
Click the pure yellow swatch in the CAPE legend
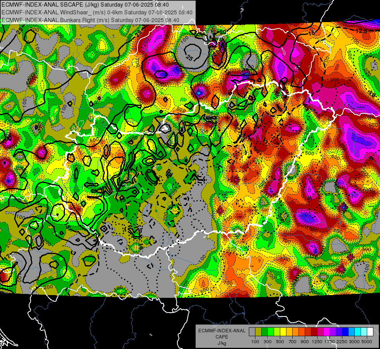click(x=283, y=332)
